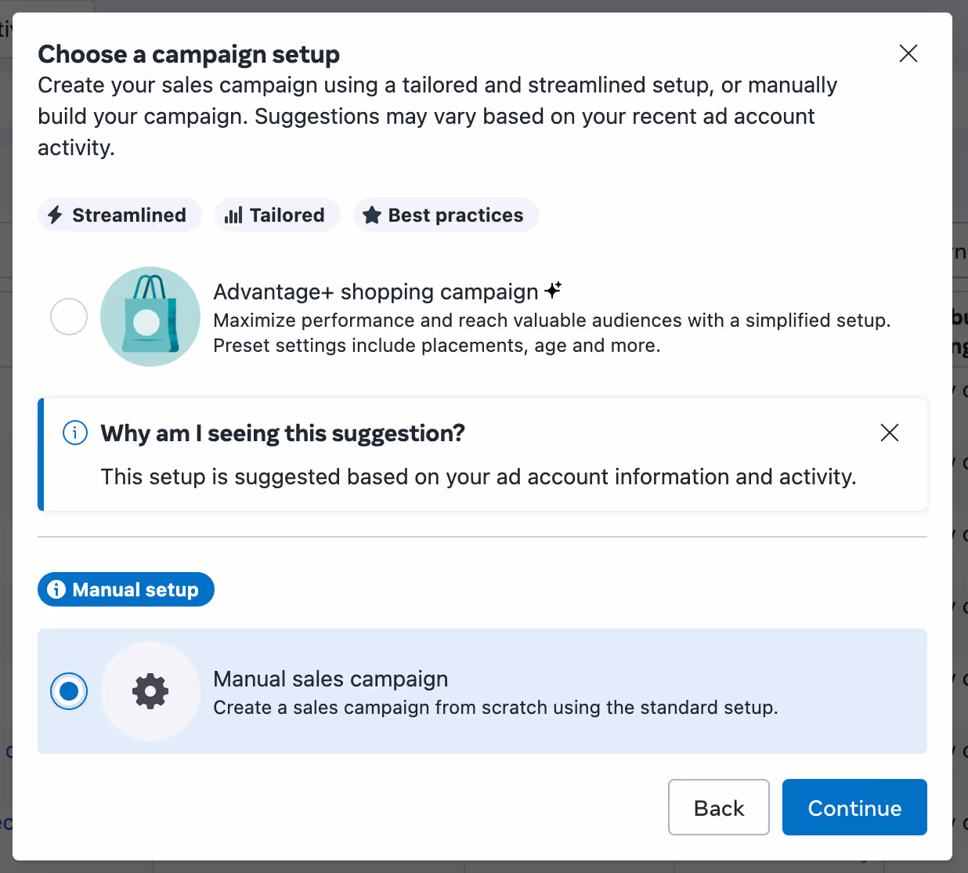Click the gear icon for manual campaign
This screenshot has height=873, width=968.
click(x=150, y=691)
